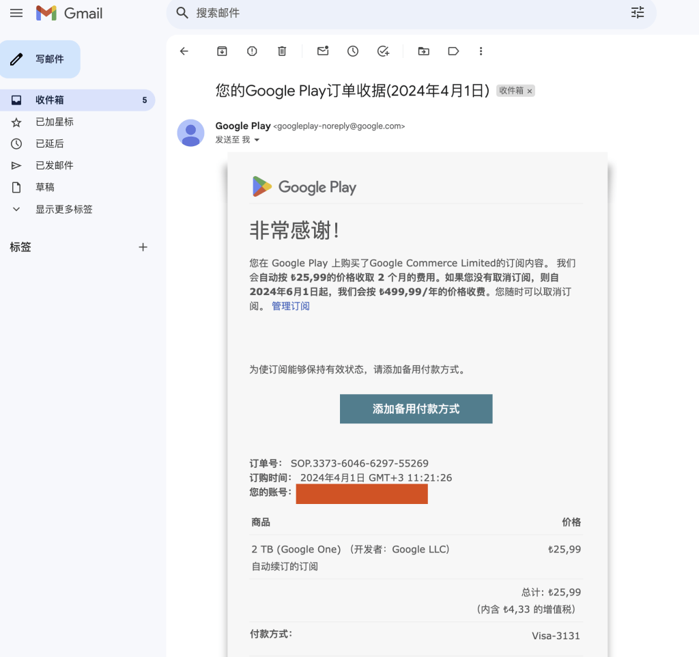Click the inbox unread count 5
Screen dimensions: 699x657
145,100
